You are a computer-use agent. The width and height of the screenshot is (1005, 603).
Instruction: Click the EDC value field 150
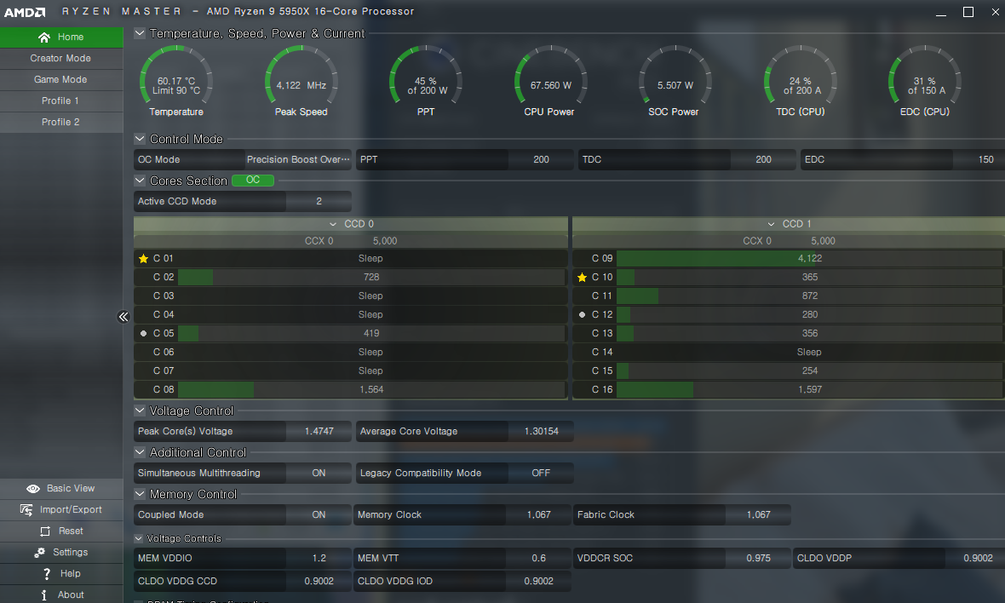tap(979, 159)
